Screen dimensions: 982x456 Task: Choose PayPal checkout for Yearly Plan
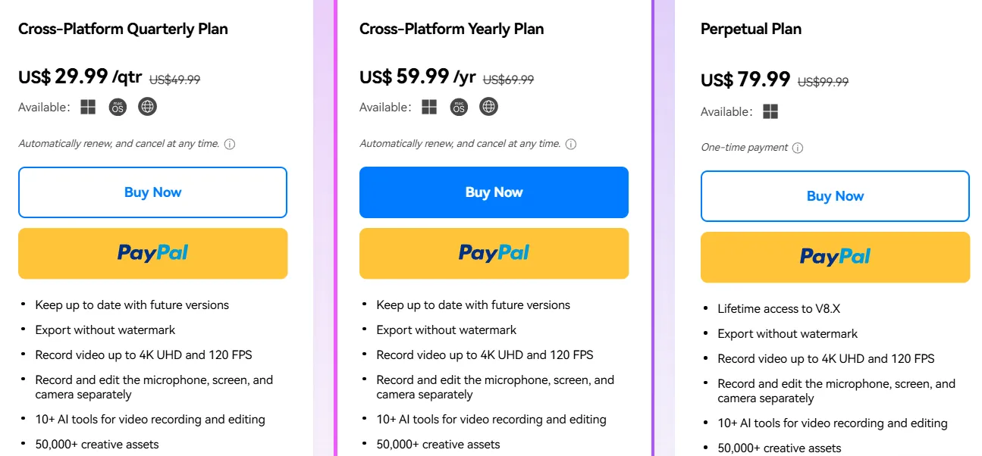[x=494, y=253]
